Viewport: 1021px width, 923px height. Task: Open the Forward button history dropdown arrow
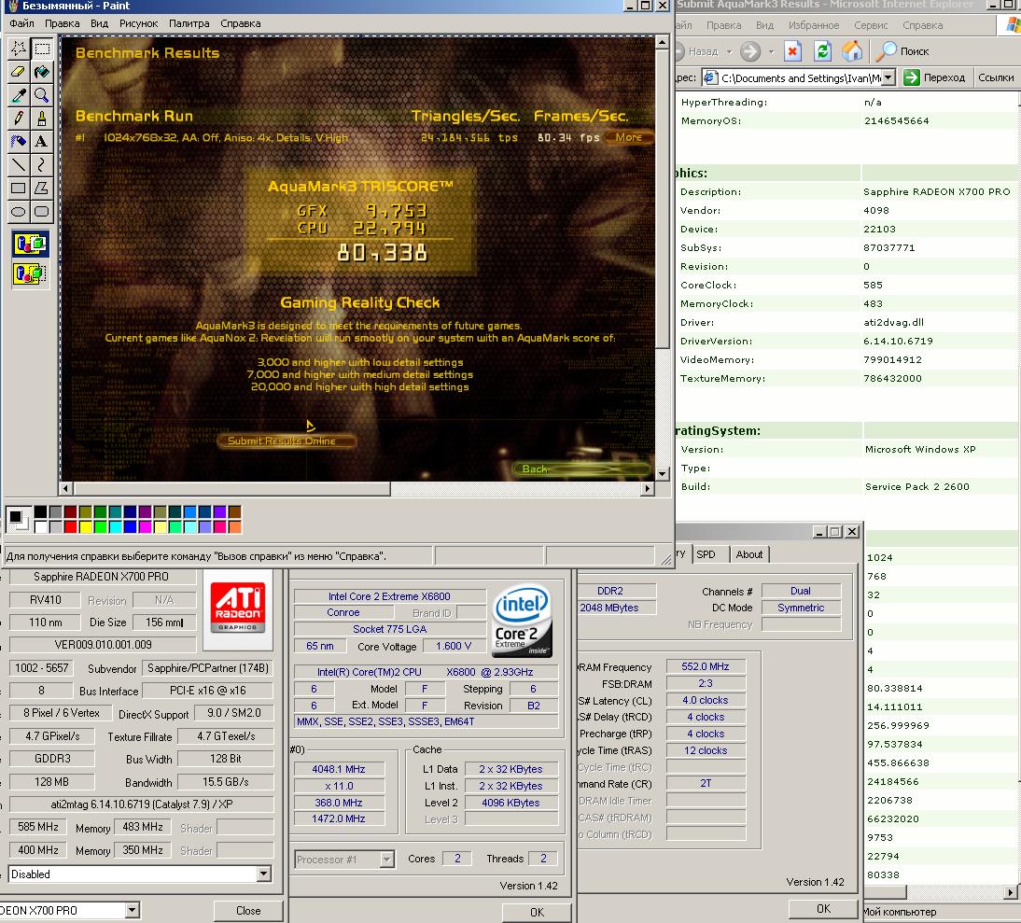click(771, 51)
